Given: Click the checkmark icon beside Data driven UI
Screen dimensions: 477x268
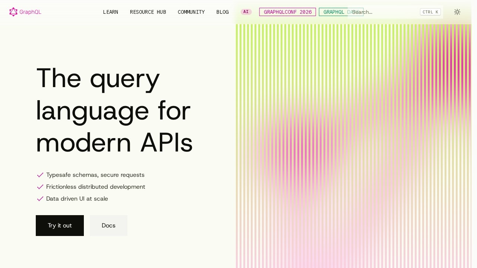Looking at the screenshot, I should click(x=40, y=199).
